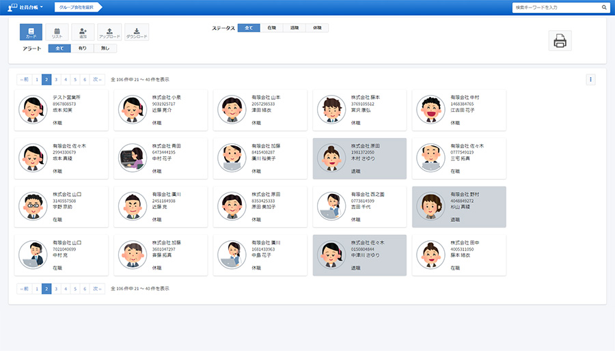This screenshot has height=351, width=615.
Task: Click avatar of 坂本 知実
Action: pyautogui.click(x=33, y=110)
